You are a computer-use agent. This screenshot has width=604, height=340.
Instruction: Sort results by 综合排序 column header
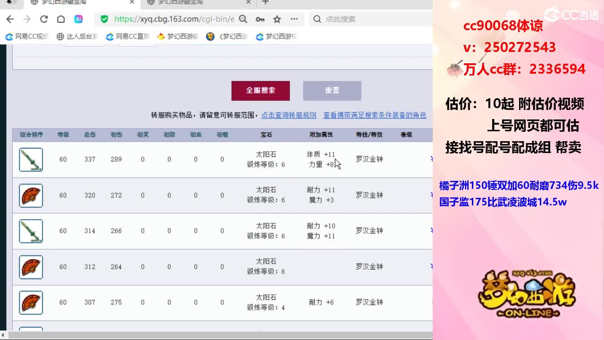coord(31,135)
